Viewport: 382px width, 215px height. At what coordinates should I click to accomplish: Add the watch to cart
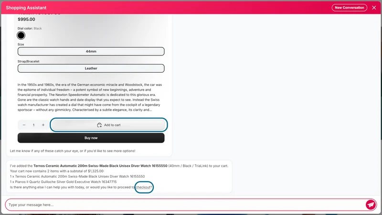pyautogui.click(x=109, y=125)
